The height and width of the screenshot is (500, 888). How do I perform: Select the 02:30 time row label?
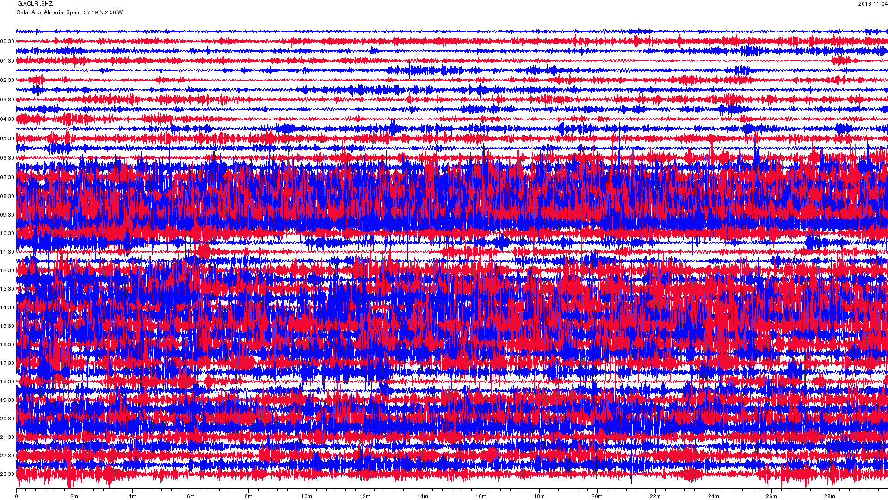7,81
